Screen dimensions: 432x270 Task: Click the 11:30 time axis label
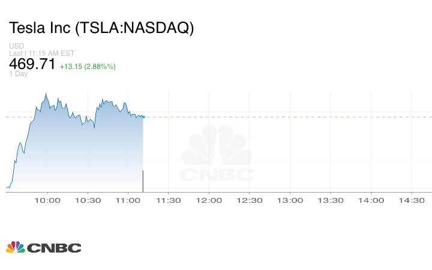(169, 200)
